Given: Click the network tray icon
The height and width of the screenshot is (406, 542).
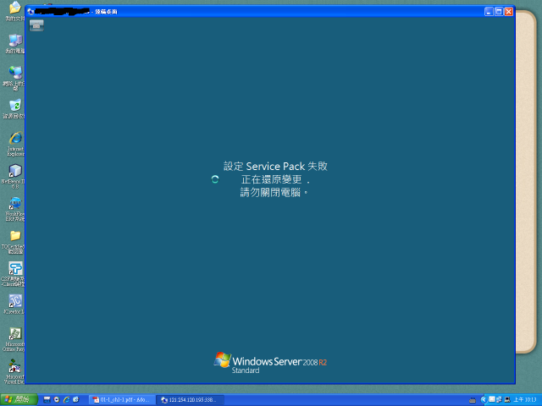Looking at the screenshot, I should (499, 399).
